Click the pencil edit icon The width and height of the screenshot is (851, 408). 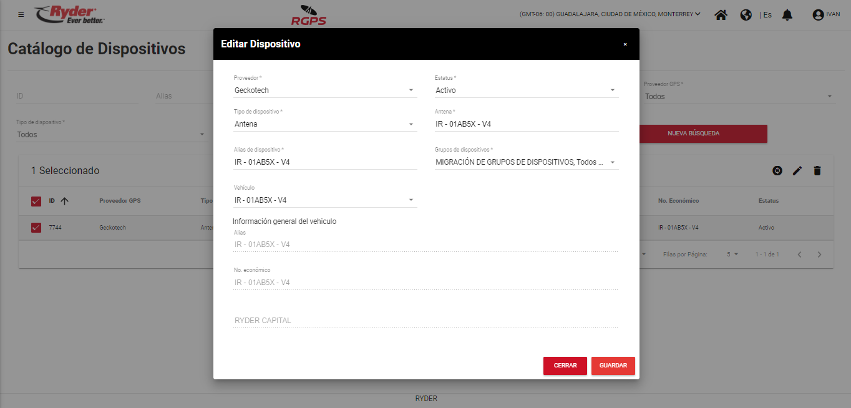tap(797, 170)
